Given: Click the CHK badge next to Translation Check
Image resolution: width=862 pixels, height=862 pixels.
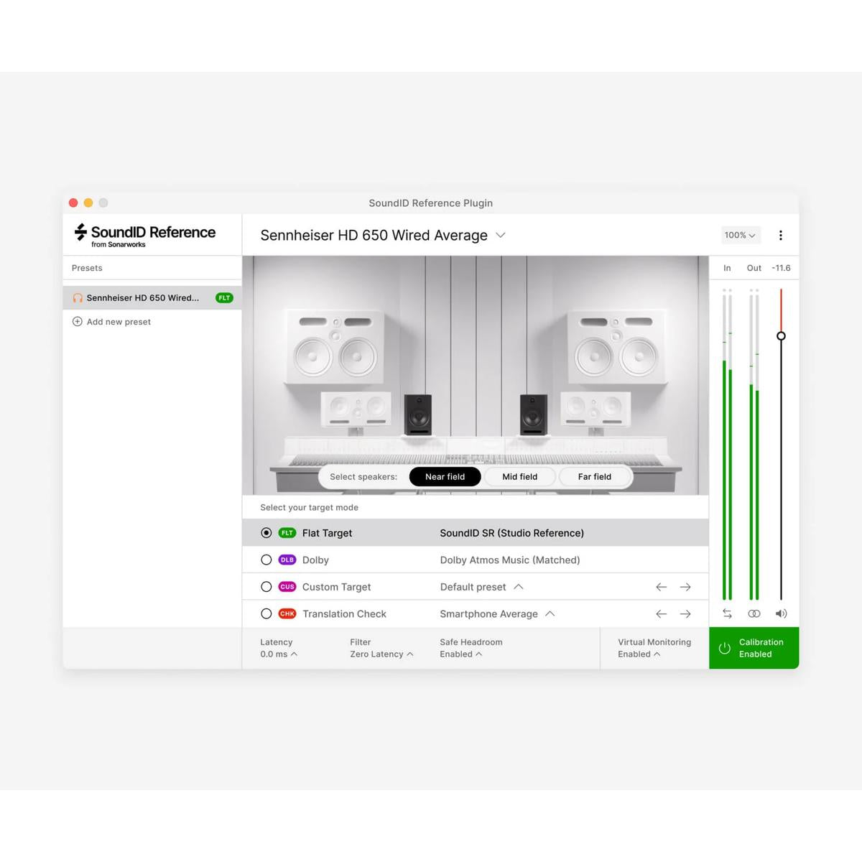Looking at the screenshot, I should pos(287,613).
